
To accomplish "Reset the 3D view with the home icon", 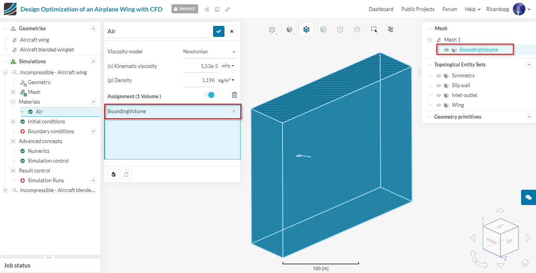I will click(x=525, y=263).
